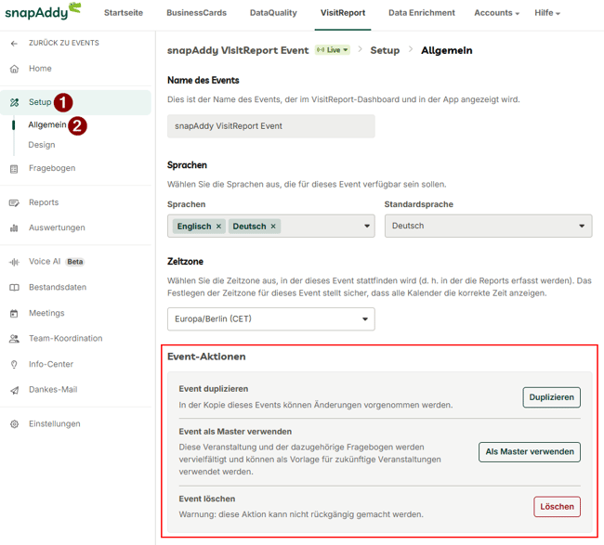This screenshot has height=545, width=604.
Task: Open the DataQuality tab
Action: [273, 13]
